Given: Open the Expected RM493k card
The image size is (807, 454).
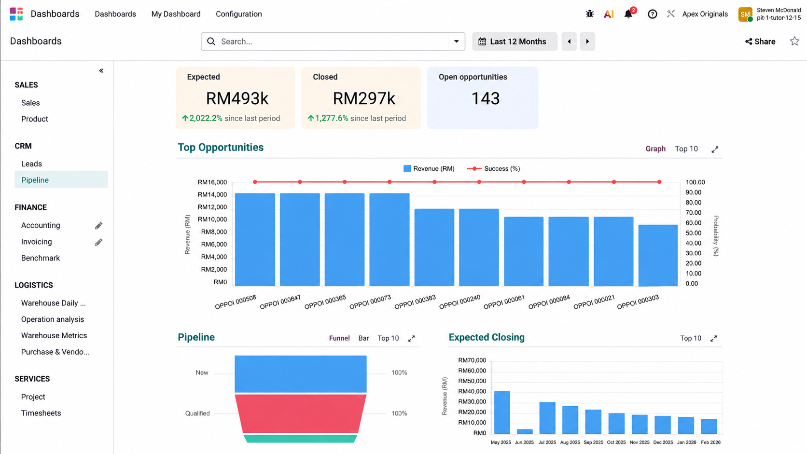Looking at the screenshot, I should pyautogui.click(x=236, y=98).
